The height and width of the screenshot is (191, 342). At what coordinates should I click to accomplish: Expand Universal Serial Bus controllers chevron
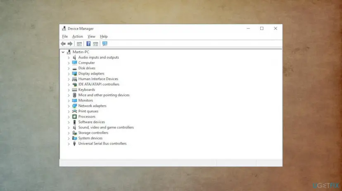[x=69, y=144]
